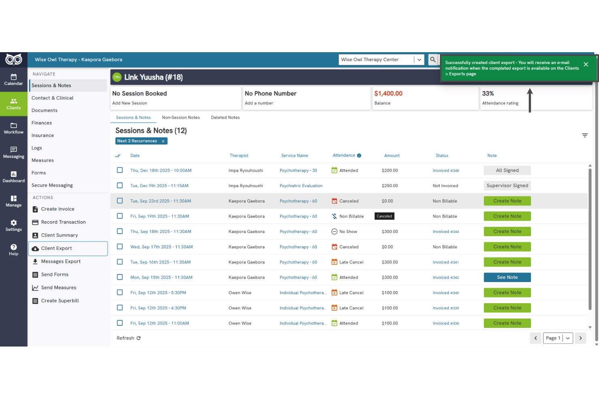
Task: Create note for Sep 23rd session
Action: [x=507, y=201]
